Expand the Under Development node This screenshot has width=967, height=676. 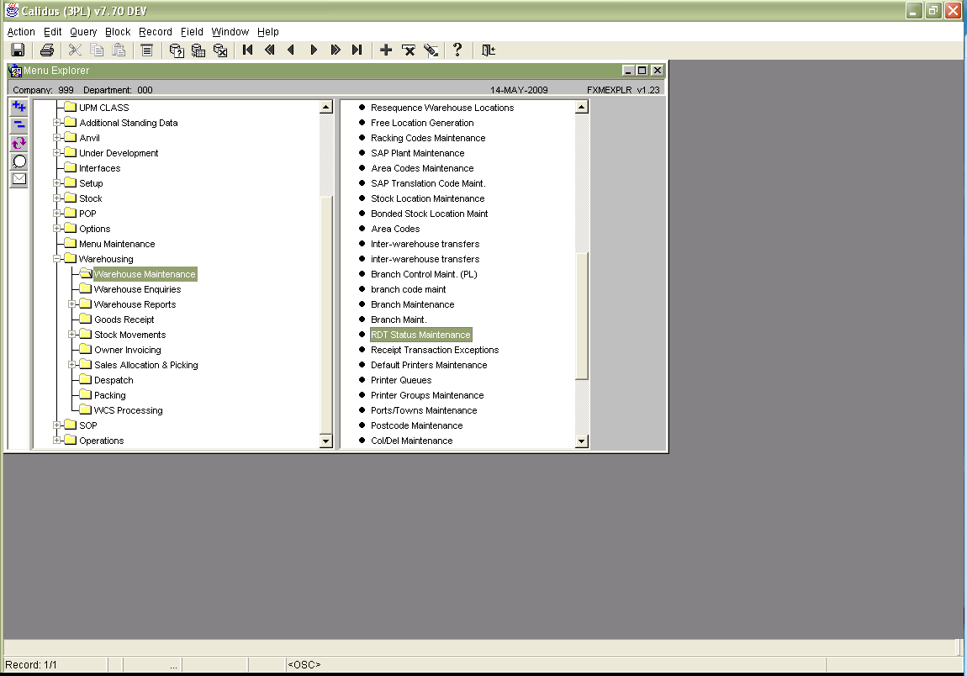56,153
